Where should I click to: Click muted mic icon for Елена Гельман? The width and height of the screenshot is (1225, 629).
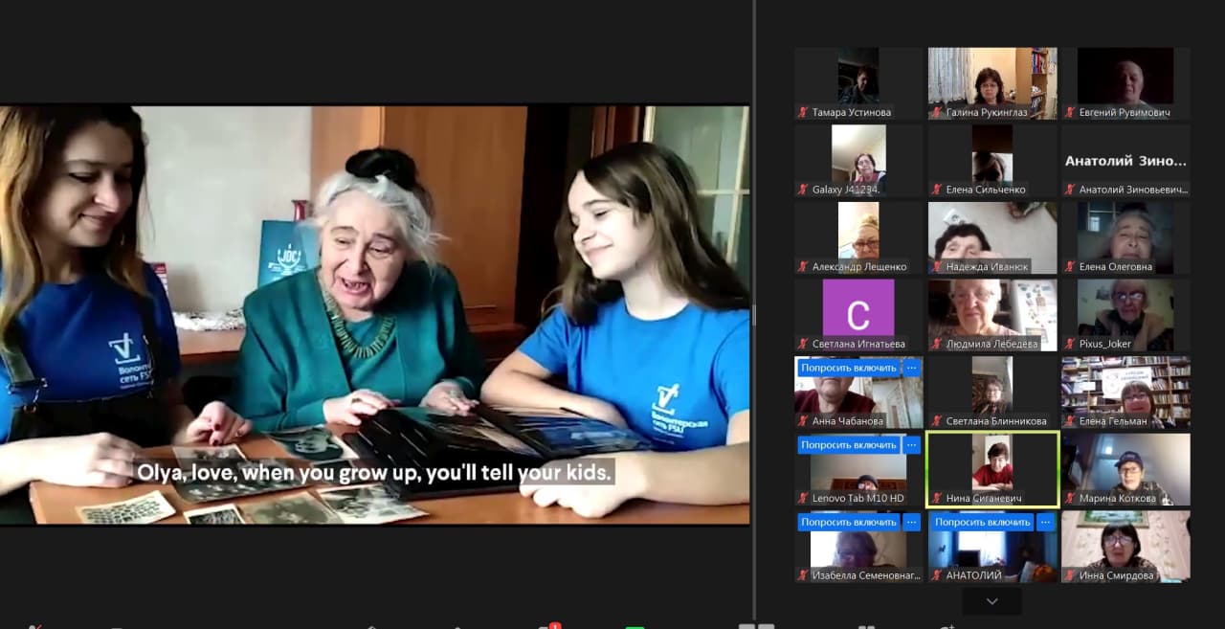click(x=1071, y=421)
